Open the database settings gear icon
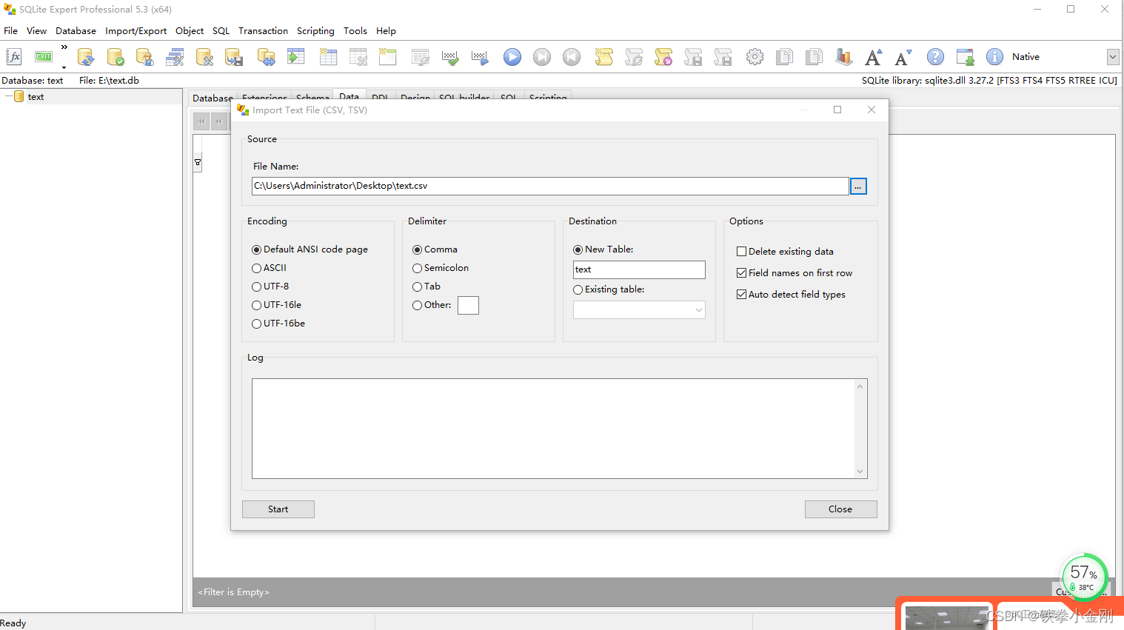Screen dimensions: 1124x630 755,56
